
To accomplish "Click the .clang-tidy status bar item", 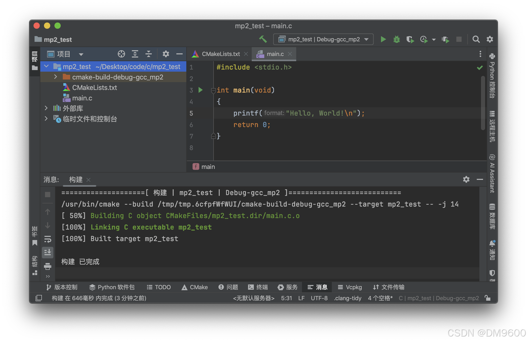I will tap(347, 298).
